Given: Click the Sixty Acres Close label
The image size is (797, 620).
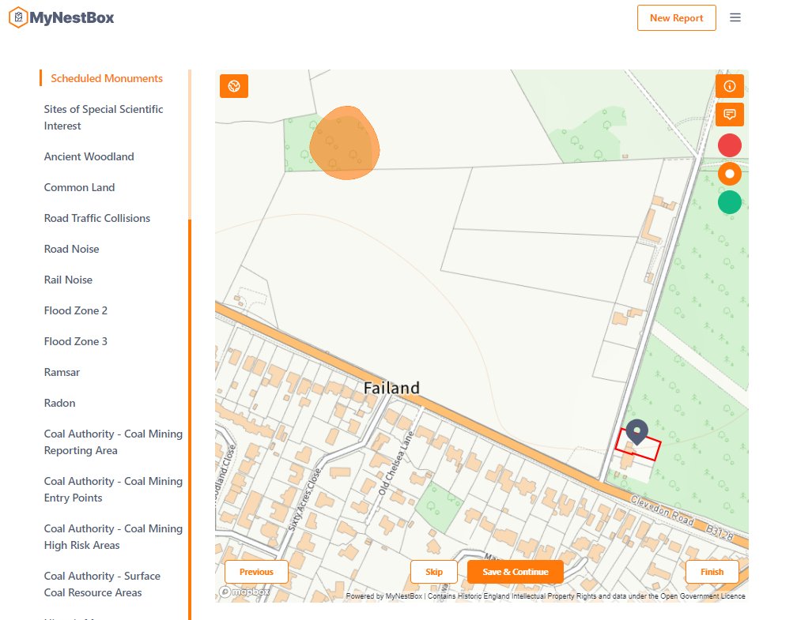Looking at the screenshot, I should (x=305, y=500).
